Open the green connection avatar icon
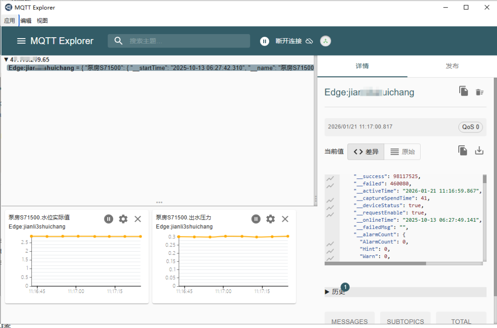 (x=325, y=41)
